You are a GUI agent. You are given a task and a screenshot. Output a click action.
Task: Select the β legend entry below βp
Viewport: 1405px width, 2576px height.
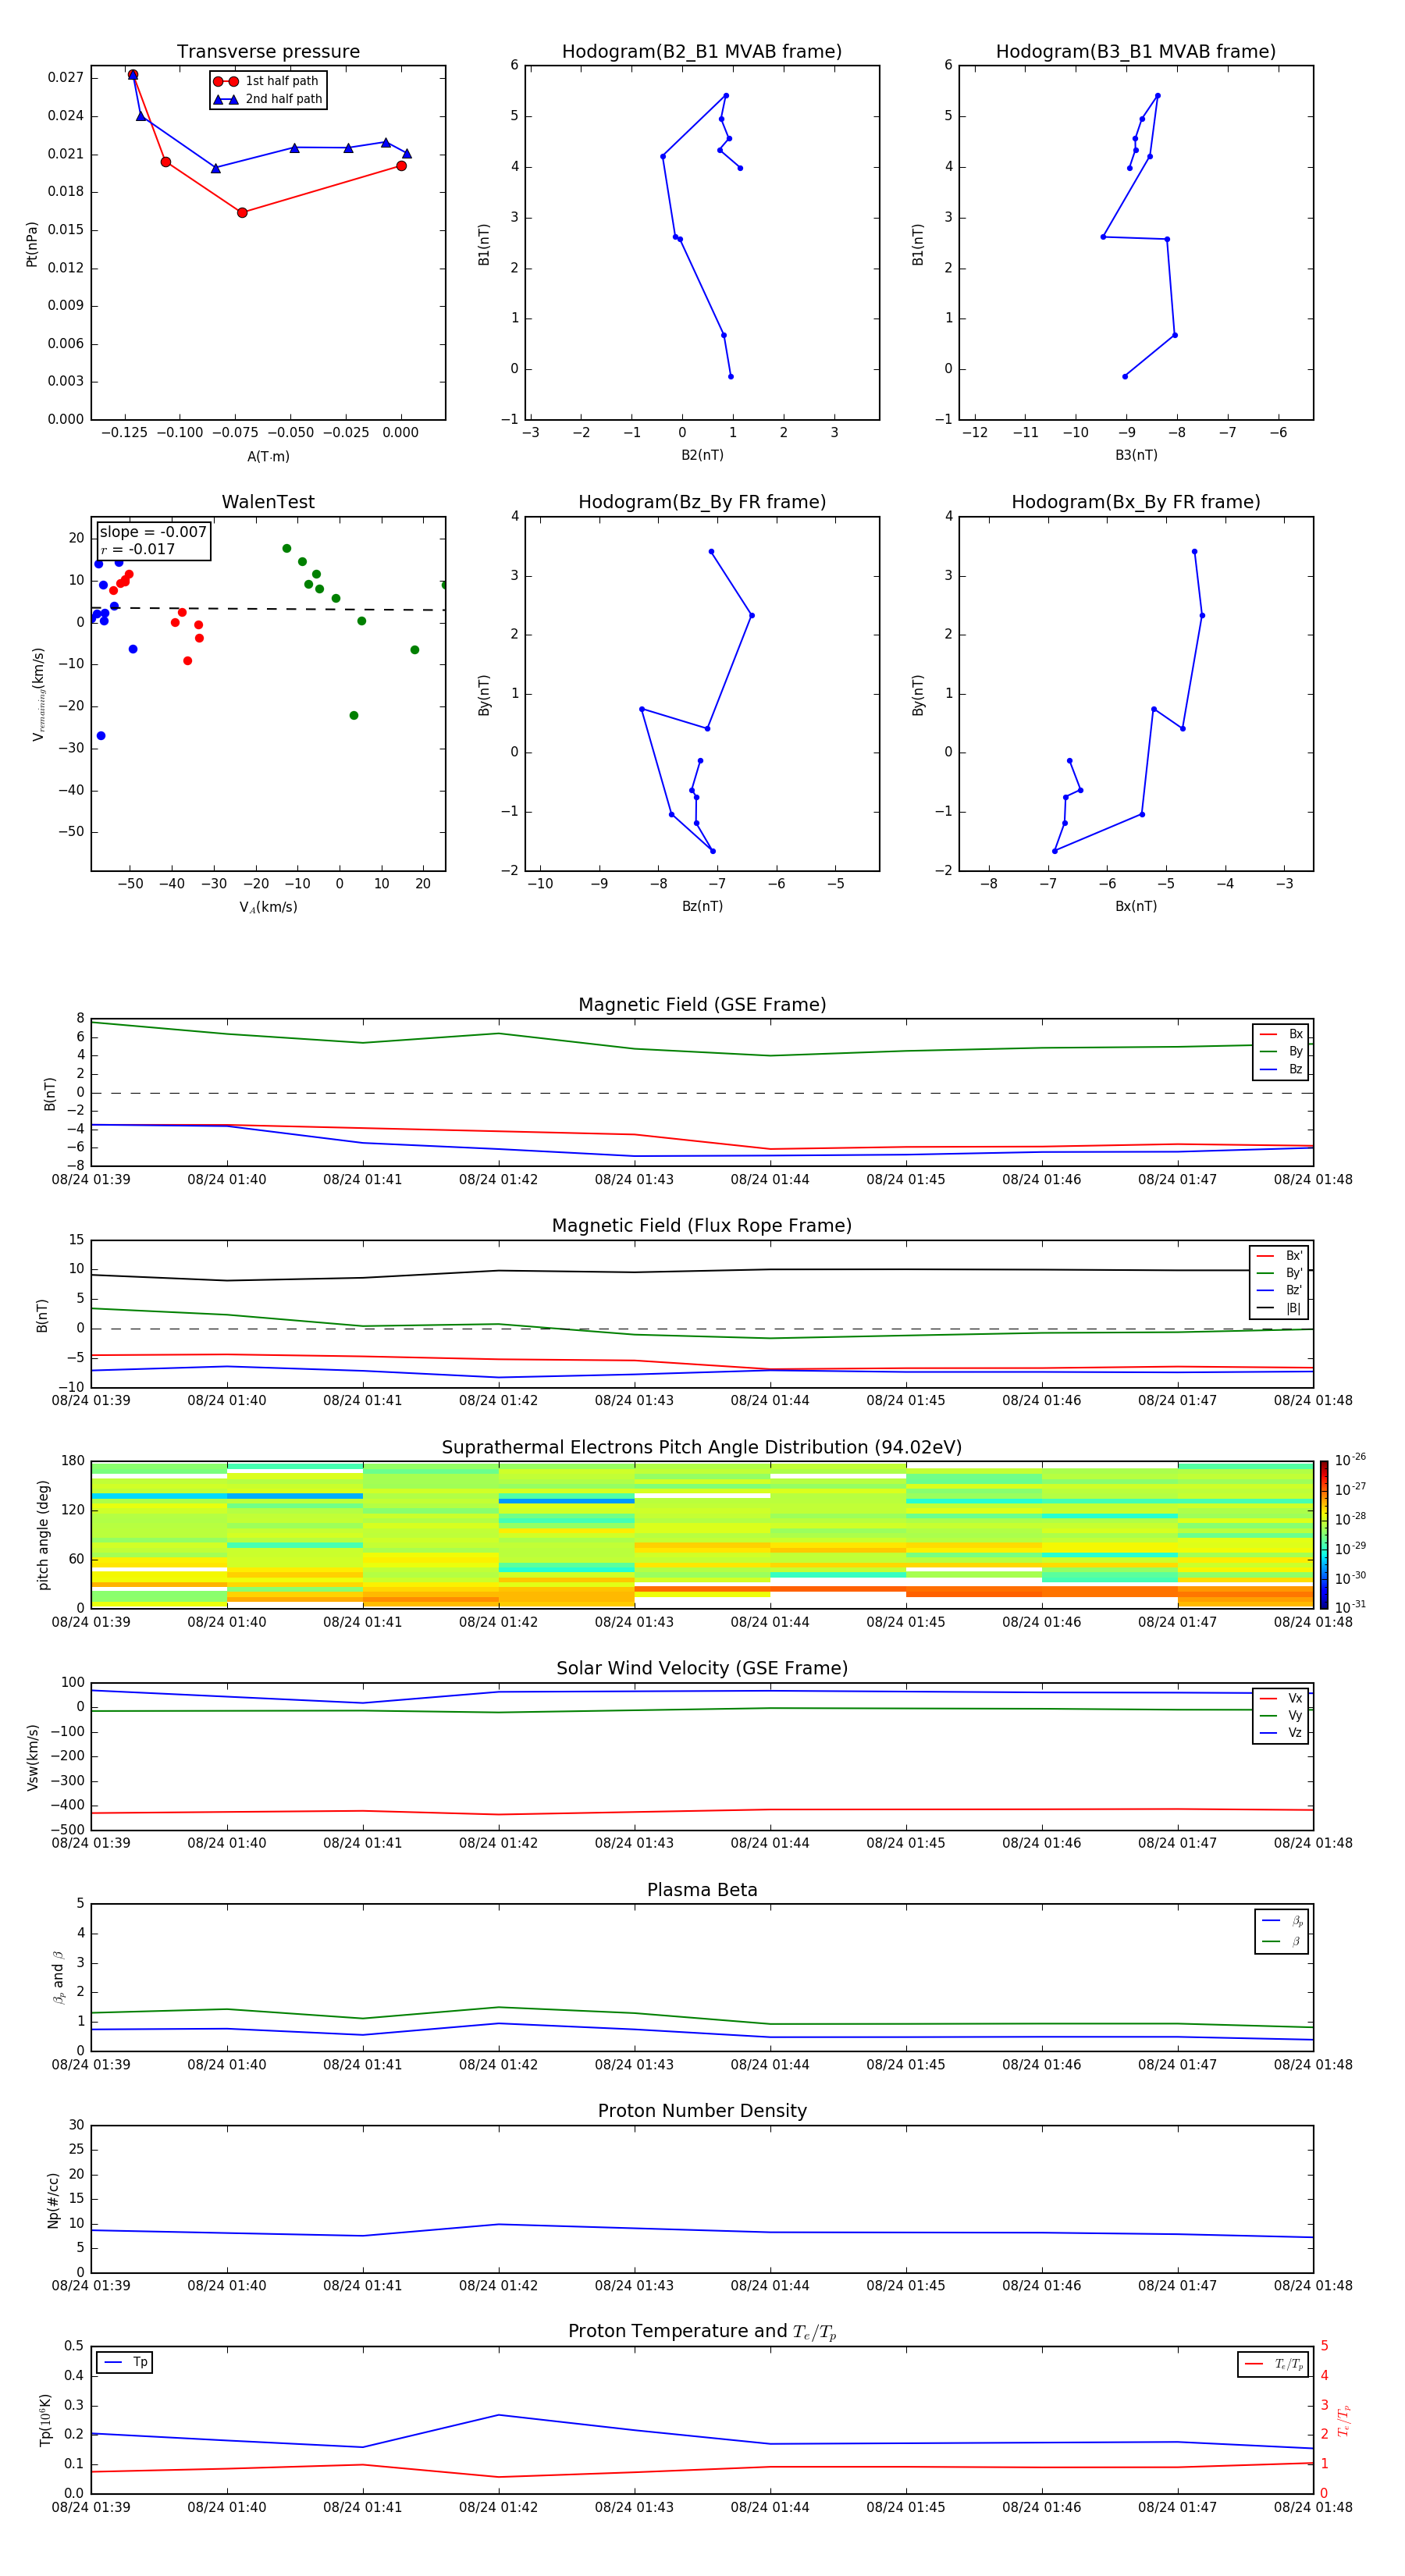point(1282,1941)
